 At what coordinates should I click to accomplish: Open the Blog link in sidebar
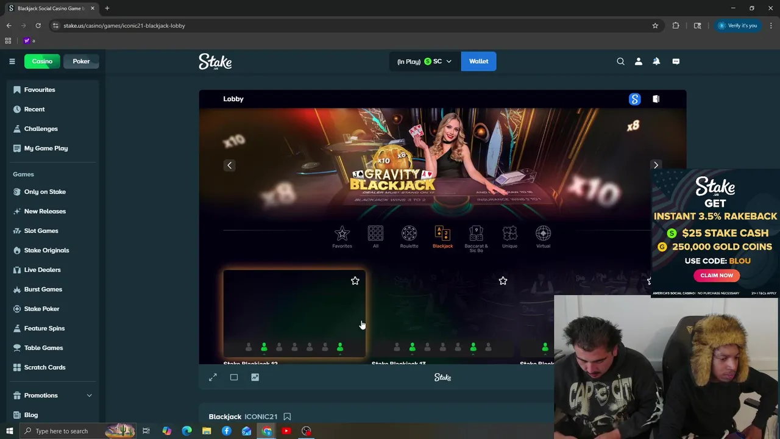pyautogui.click(x=52, y=415)
